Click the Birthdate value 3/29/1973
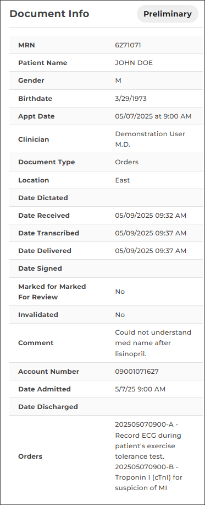Image resolution: width=205 pixels, height=505 pixels. (131, 99)
